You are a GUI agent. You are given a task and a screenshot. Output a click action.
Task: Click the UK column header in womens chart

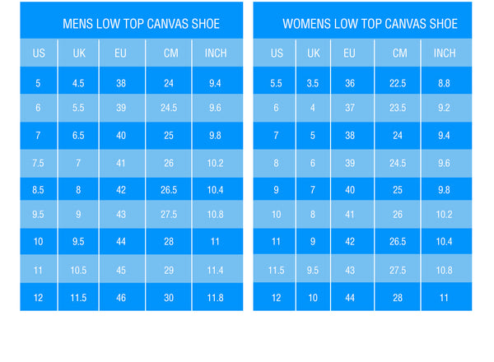pos(314,53)
